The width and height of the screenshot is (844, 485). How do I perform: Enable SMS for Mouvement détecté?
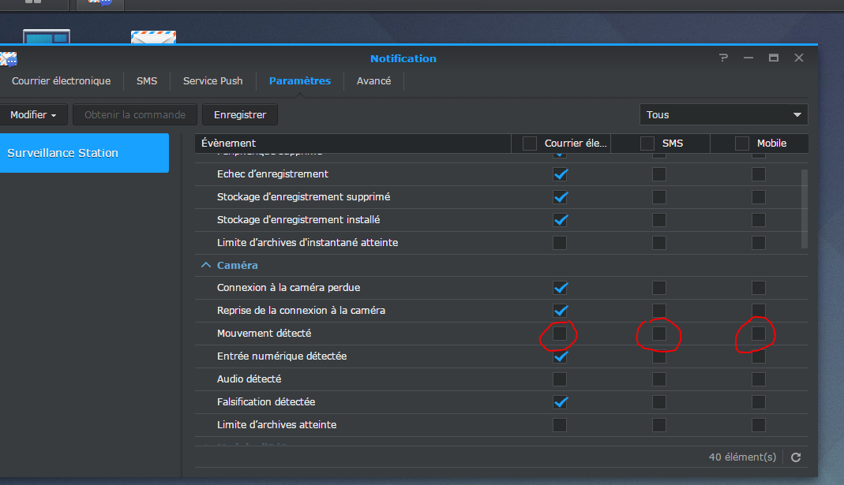tap(659, 334)
